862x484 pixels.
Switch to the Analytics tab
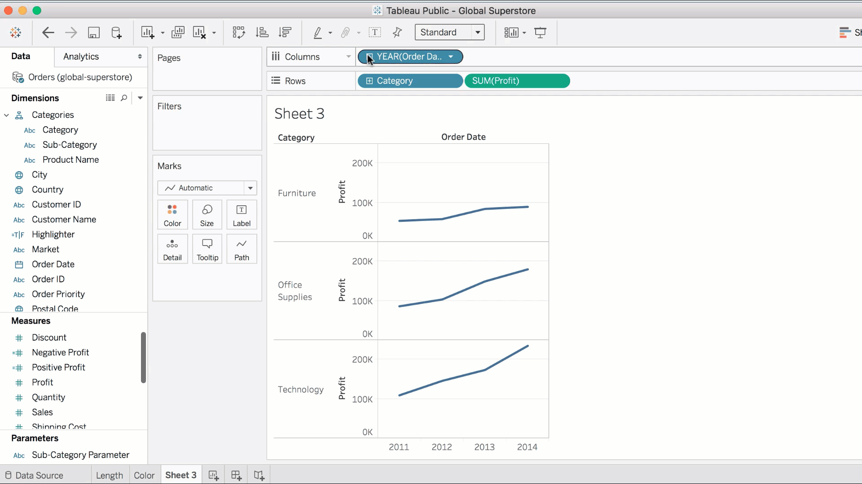tap(81, 56)
